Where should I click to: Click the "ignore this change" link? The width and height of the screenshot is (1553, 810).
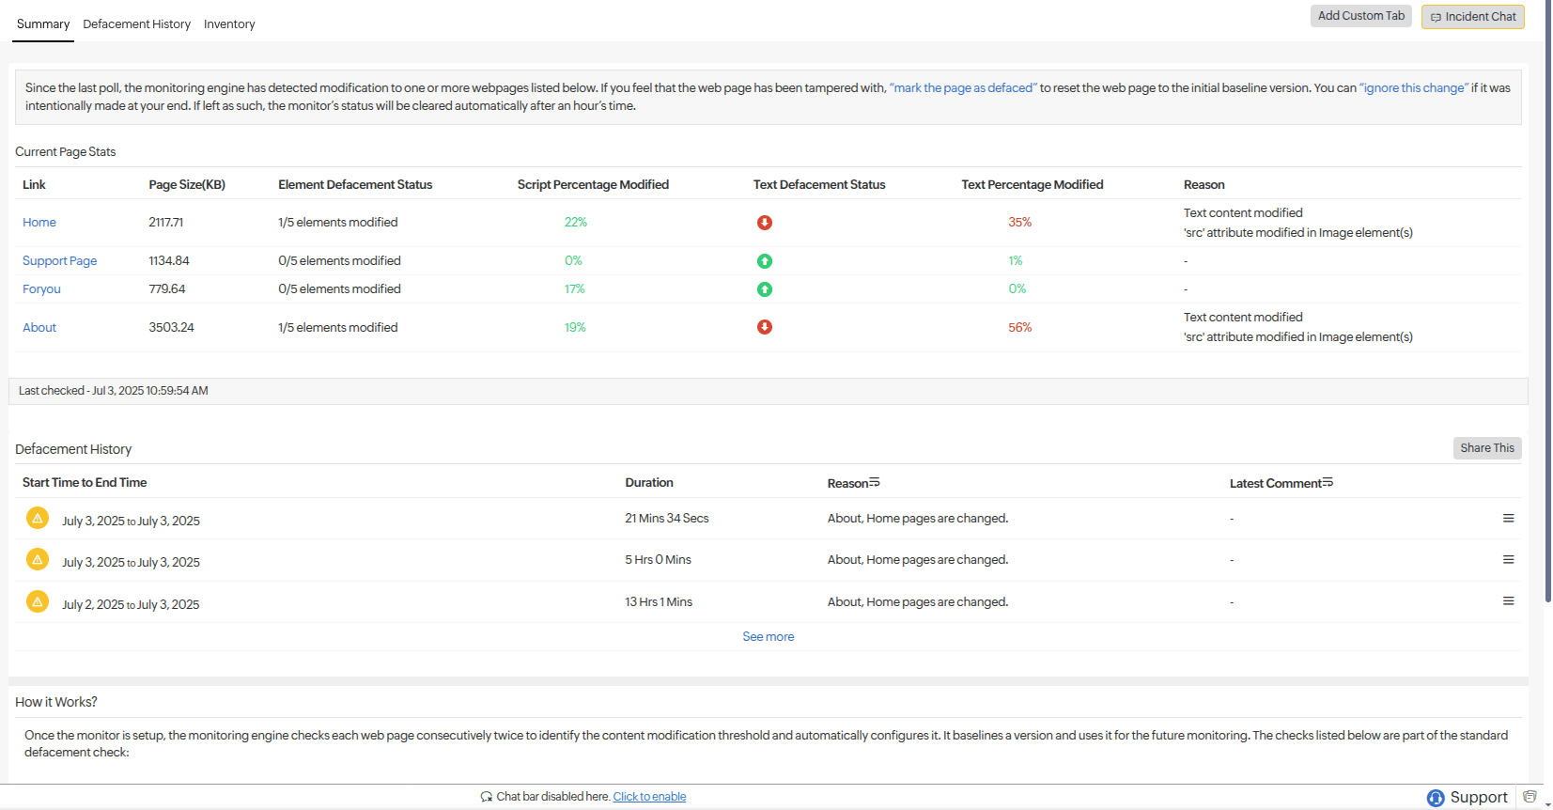1413,88
